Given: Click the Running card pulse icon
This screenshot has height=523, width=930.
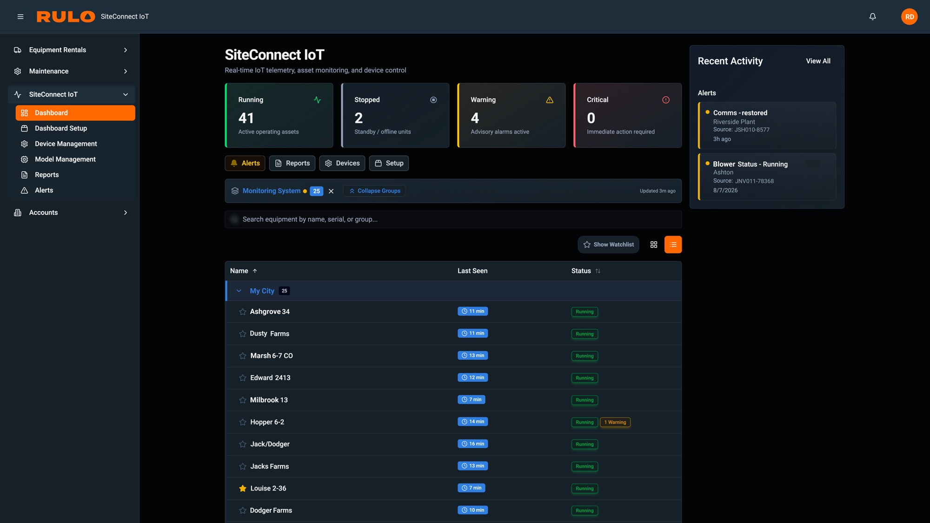Looking at the screenshot, I should (317, 100).
